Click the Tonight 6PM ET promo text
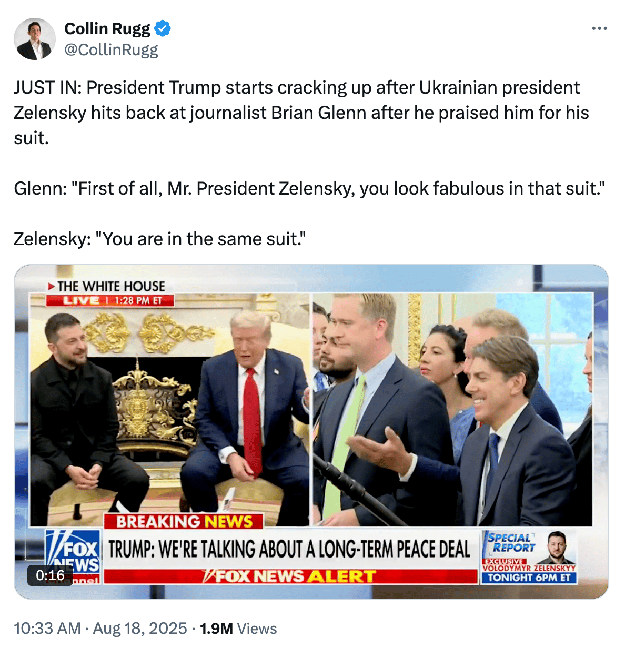Viewport: 625px width, 648px height. 529,578
